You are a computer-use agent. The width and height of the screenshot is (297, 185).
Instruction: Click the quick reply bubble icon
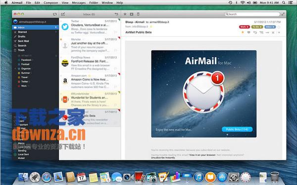click(249, 32)
